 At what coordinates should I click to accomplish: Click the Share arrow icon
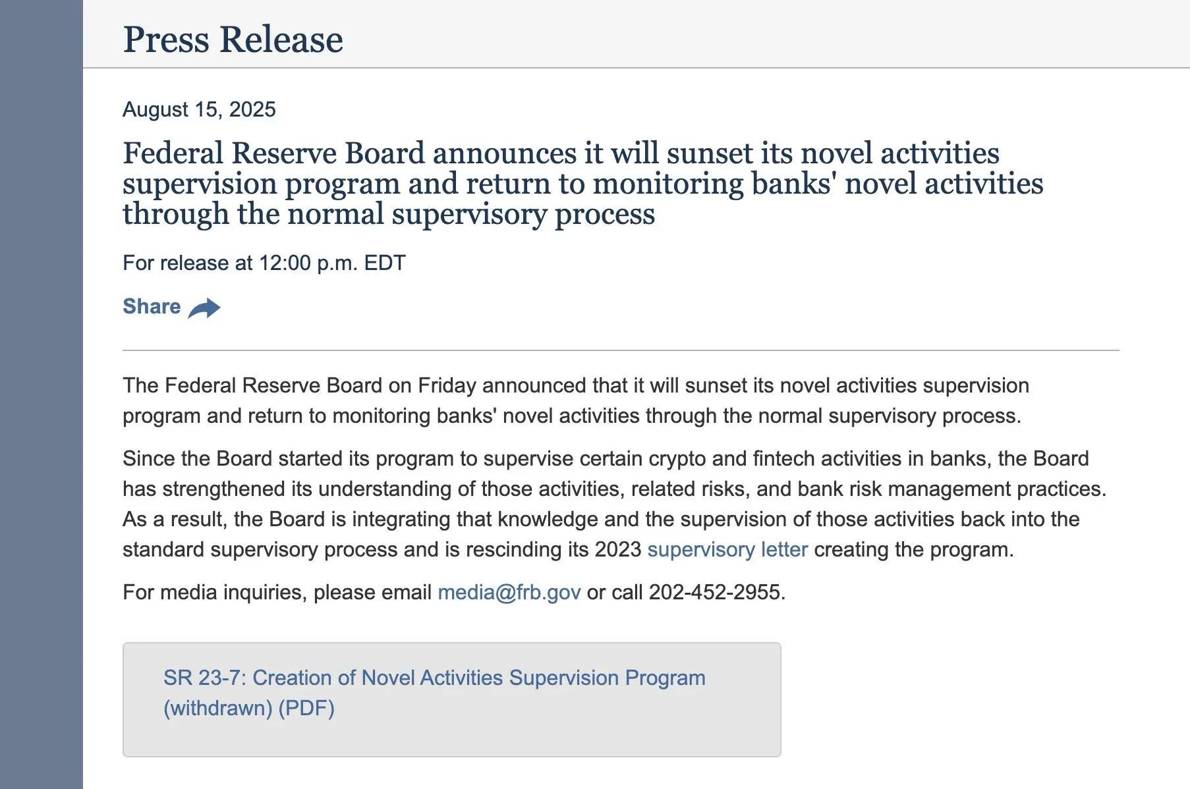pos(204,308)
